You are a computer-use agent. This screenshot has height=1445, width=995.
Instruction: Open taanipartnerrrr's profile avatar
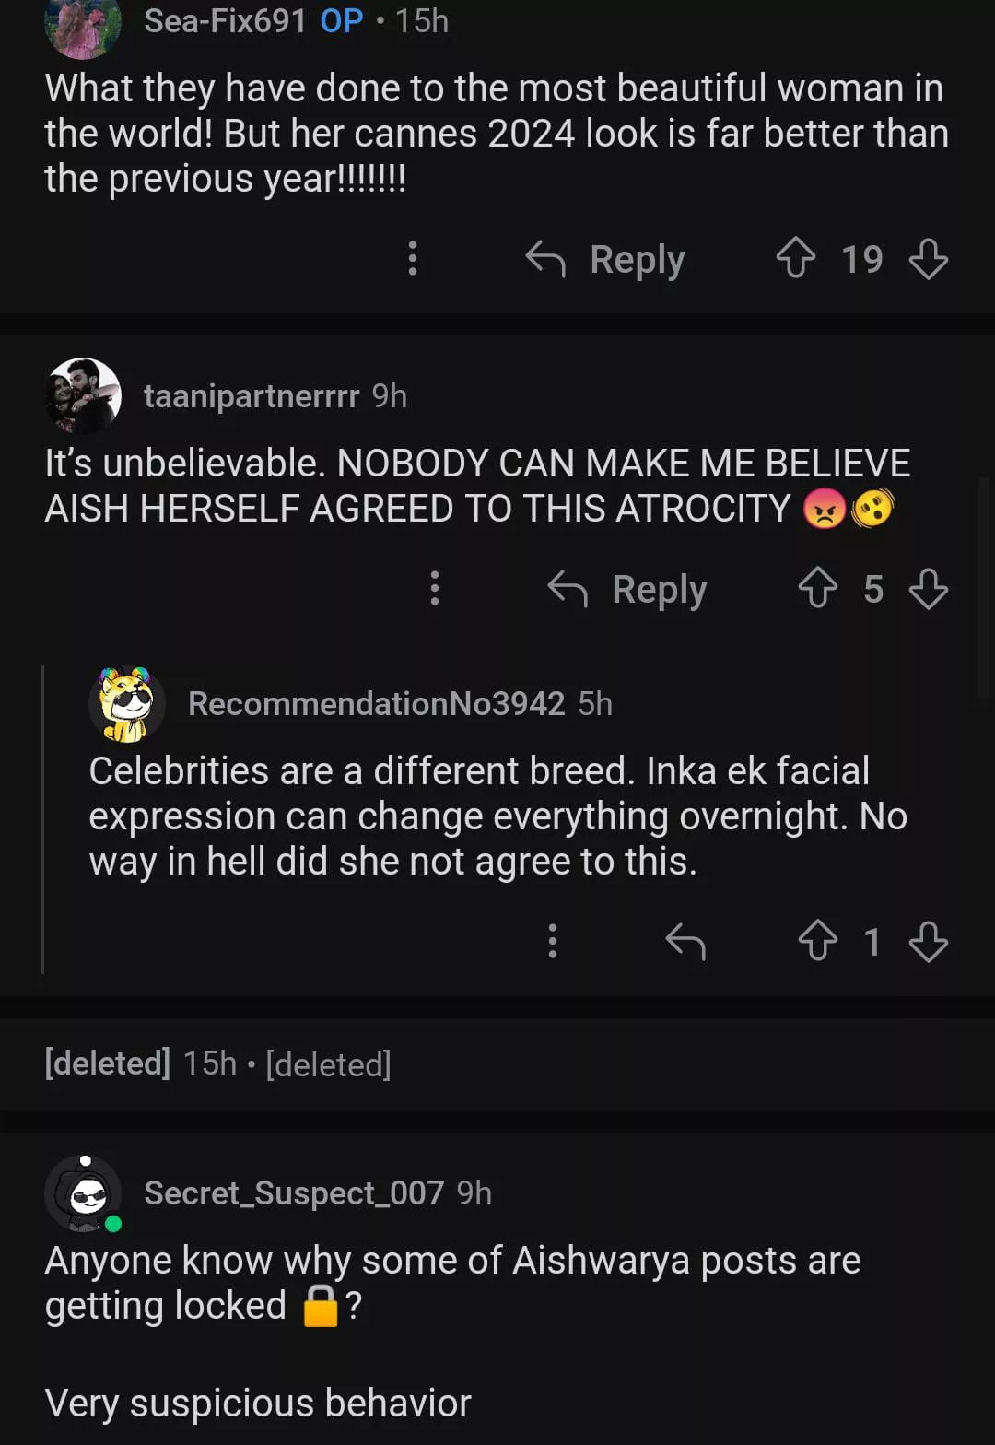83,395
